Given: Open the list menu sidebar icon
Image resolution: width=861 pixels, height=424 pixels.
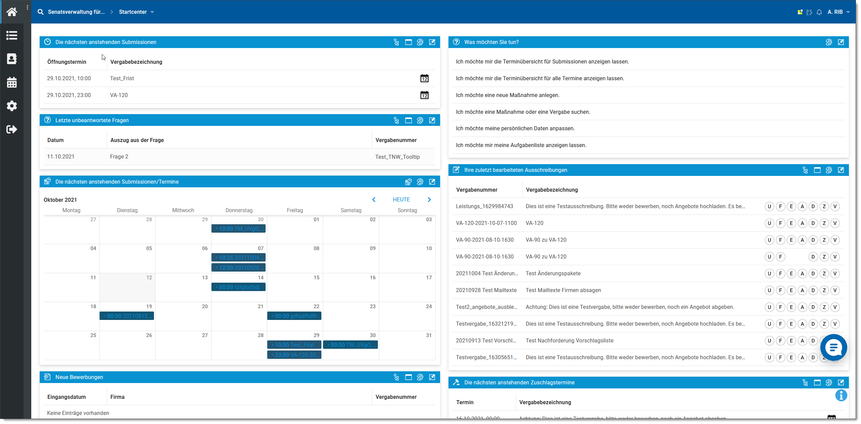Looking at the screenshot, I should click(x=12, y=35).
